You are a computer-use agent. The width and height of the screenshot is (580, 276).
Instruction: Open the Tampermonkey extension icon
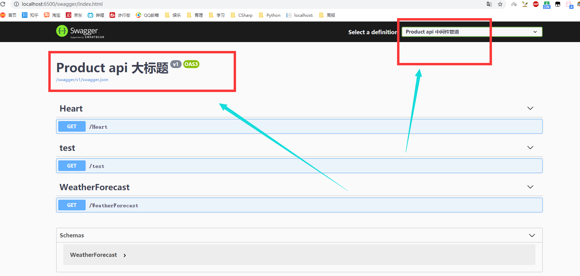point(558,4)
